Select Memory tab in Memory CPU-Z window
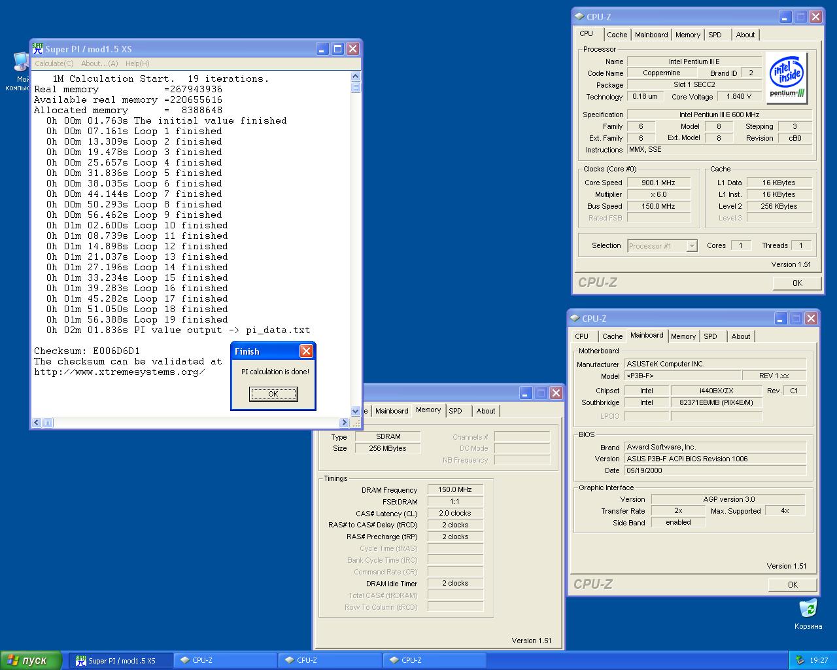 pos(428,410)
